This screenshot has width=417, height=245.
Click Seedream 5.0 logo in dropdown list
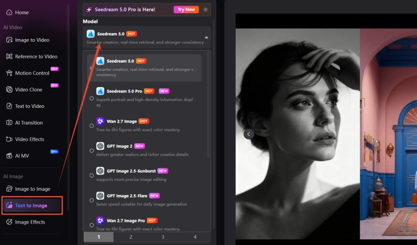(100, 61)
